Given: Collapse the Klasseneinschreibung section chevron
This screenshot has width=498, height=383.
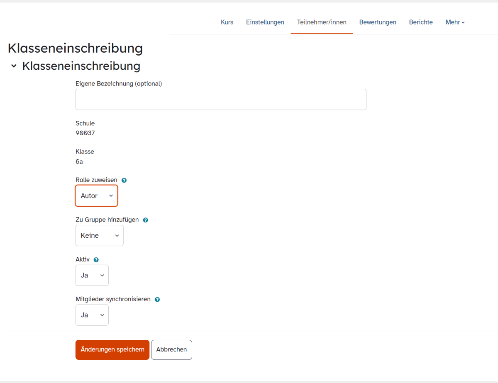Looking at the screenshot, I should 14,66.
